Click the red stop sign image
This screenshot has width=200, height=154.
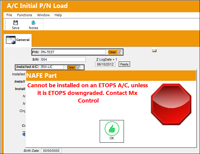(x=171, y=104)
